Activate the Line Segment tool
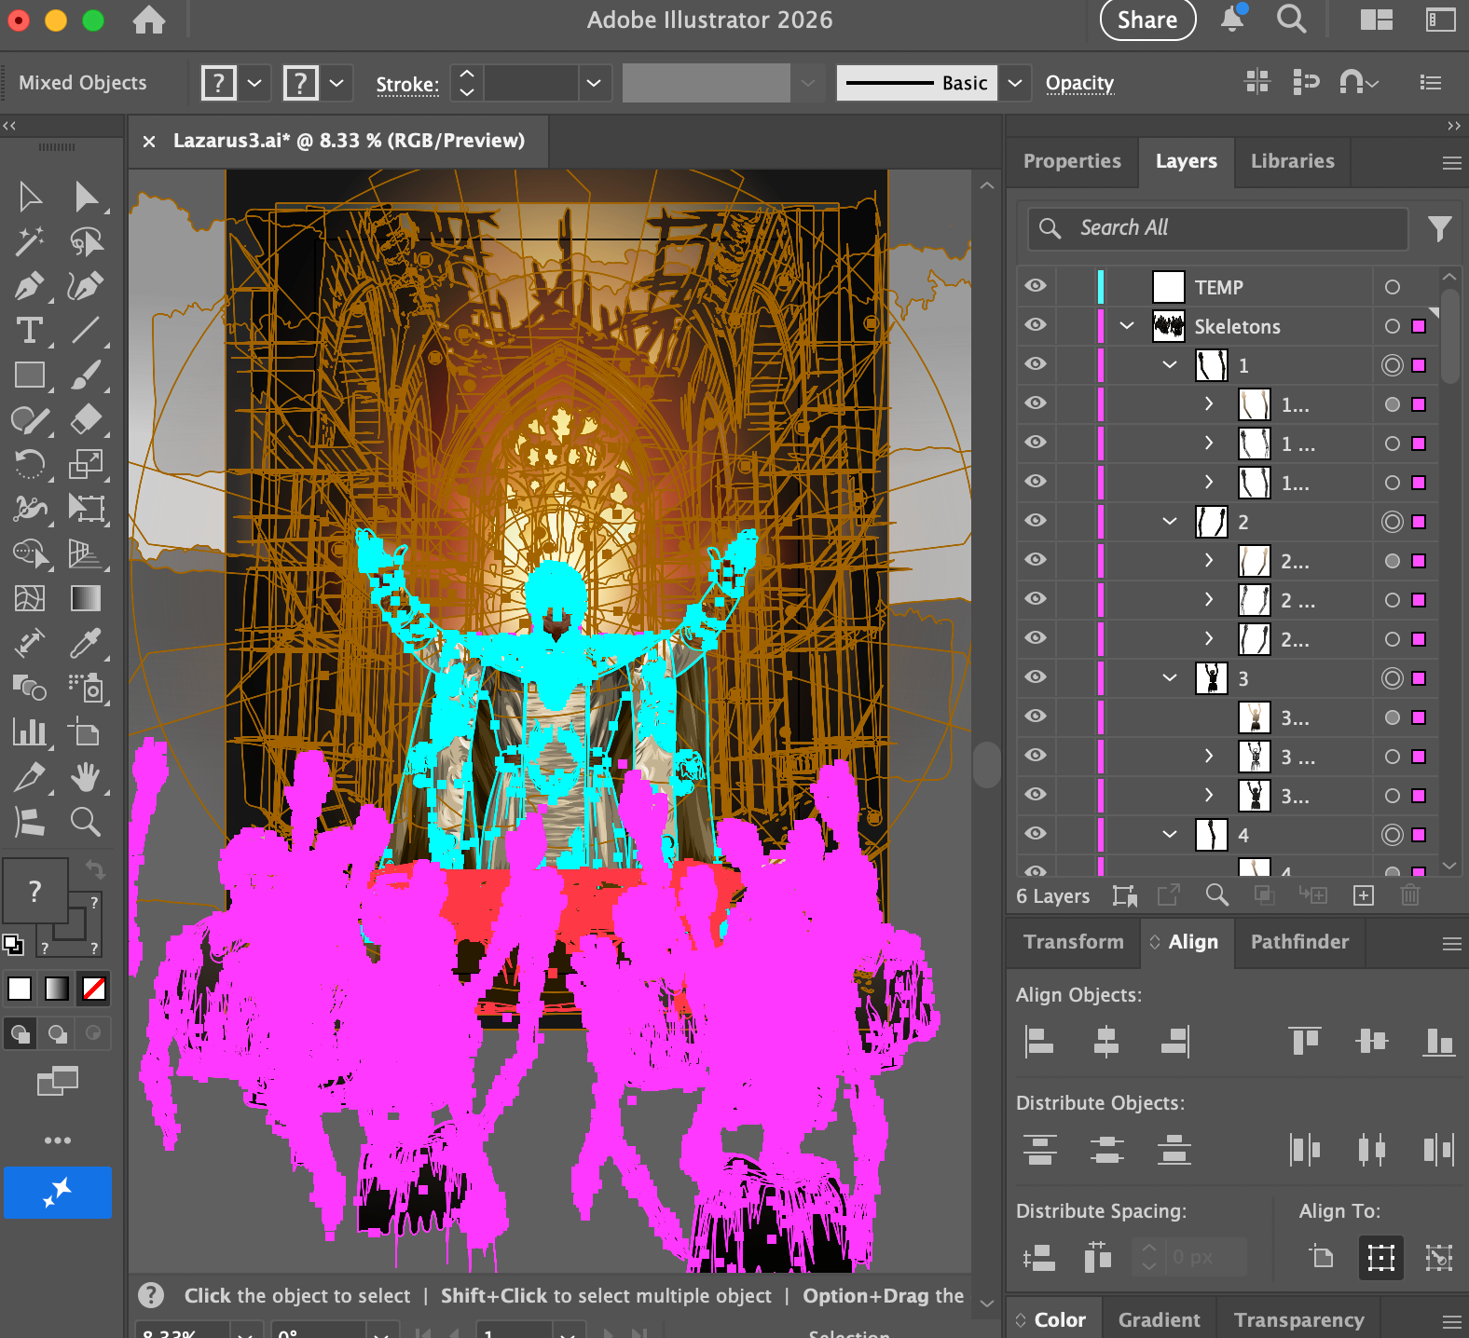 [x=86, y=330]
